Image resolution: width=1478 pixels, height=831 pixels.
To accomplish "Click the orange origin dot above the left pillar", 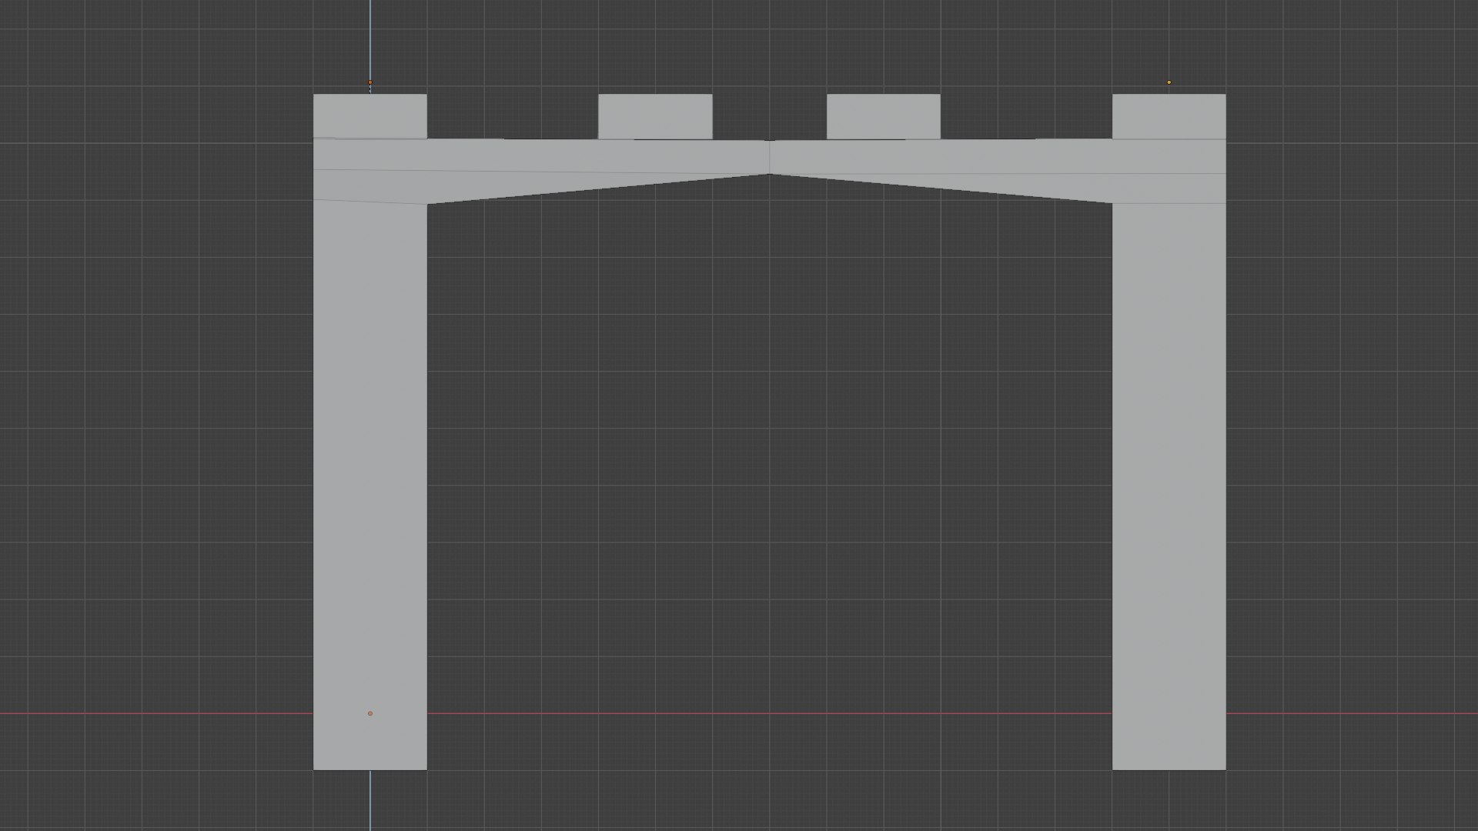I will [370, 82].
